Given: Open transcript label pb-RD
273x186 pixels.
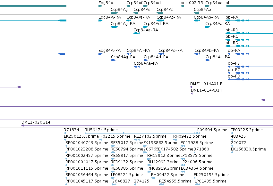Looking at the screenshot, I should (x=232, y=43).
